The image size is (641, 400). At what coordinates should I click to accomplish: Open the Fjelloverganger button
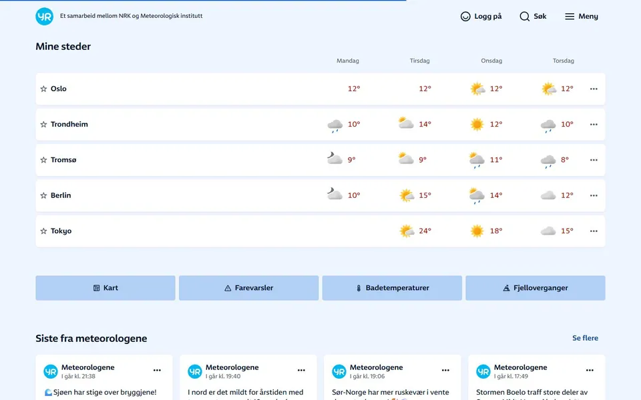(x=535, y=288)
